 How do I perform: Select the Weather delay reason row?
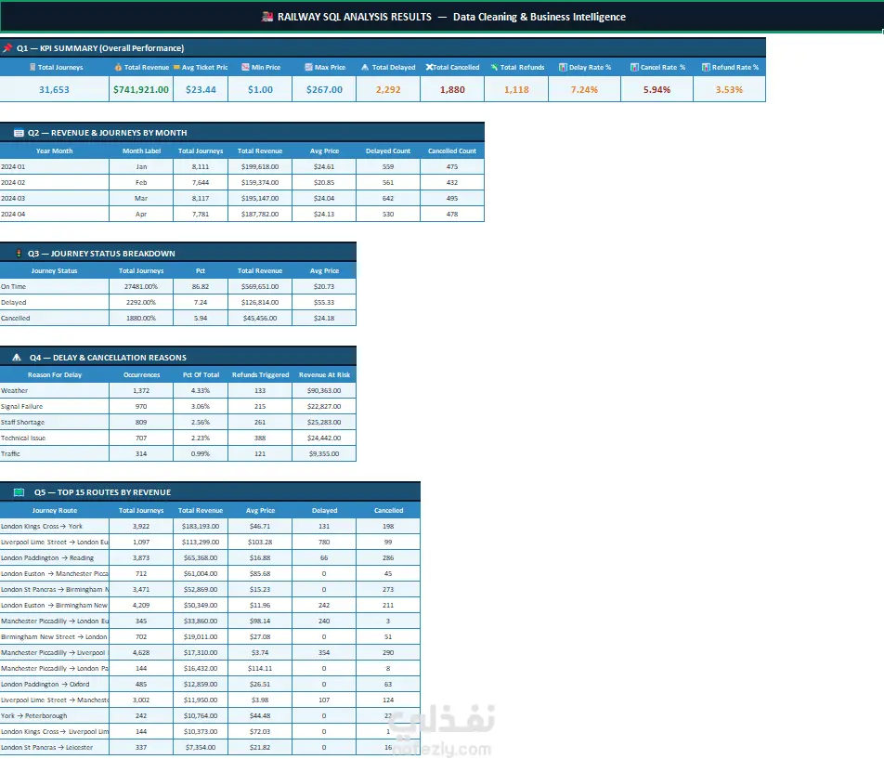[x=15, y=391]
